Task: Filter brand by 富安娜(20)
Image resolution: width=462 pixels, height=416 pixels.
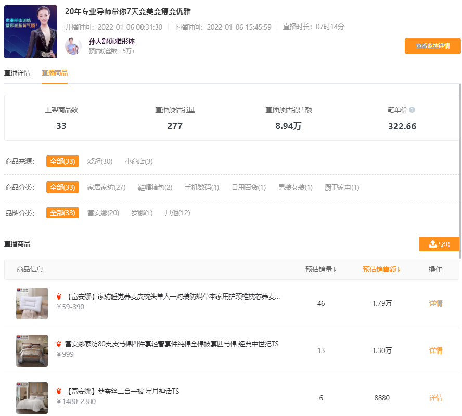Action: tap(103, 213)
